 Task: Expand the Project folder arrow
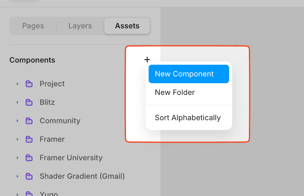point(17,84)
